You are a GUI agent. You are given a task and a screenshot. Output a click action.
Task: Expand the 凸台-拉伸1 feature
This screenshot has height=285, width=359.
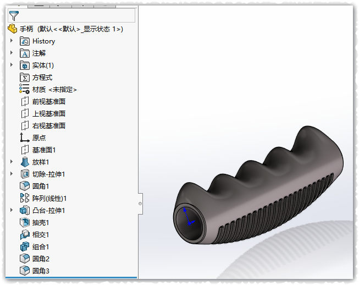pyautogui.click(x=12, y=210)
